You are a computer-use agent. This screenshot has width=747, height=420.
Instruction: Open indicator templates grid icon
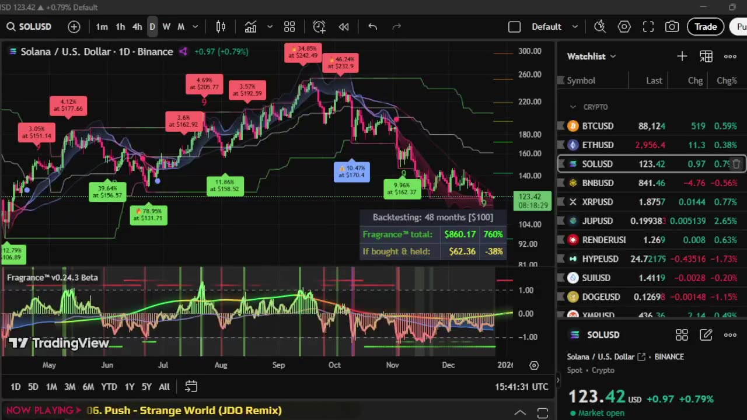[289, 27]
